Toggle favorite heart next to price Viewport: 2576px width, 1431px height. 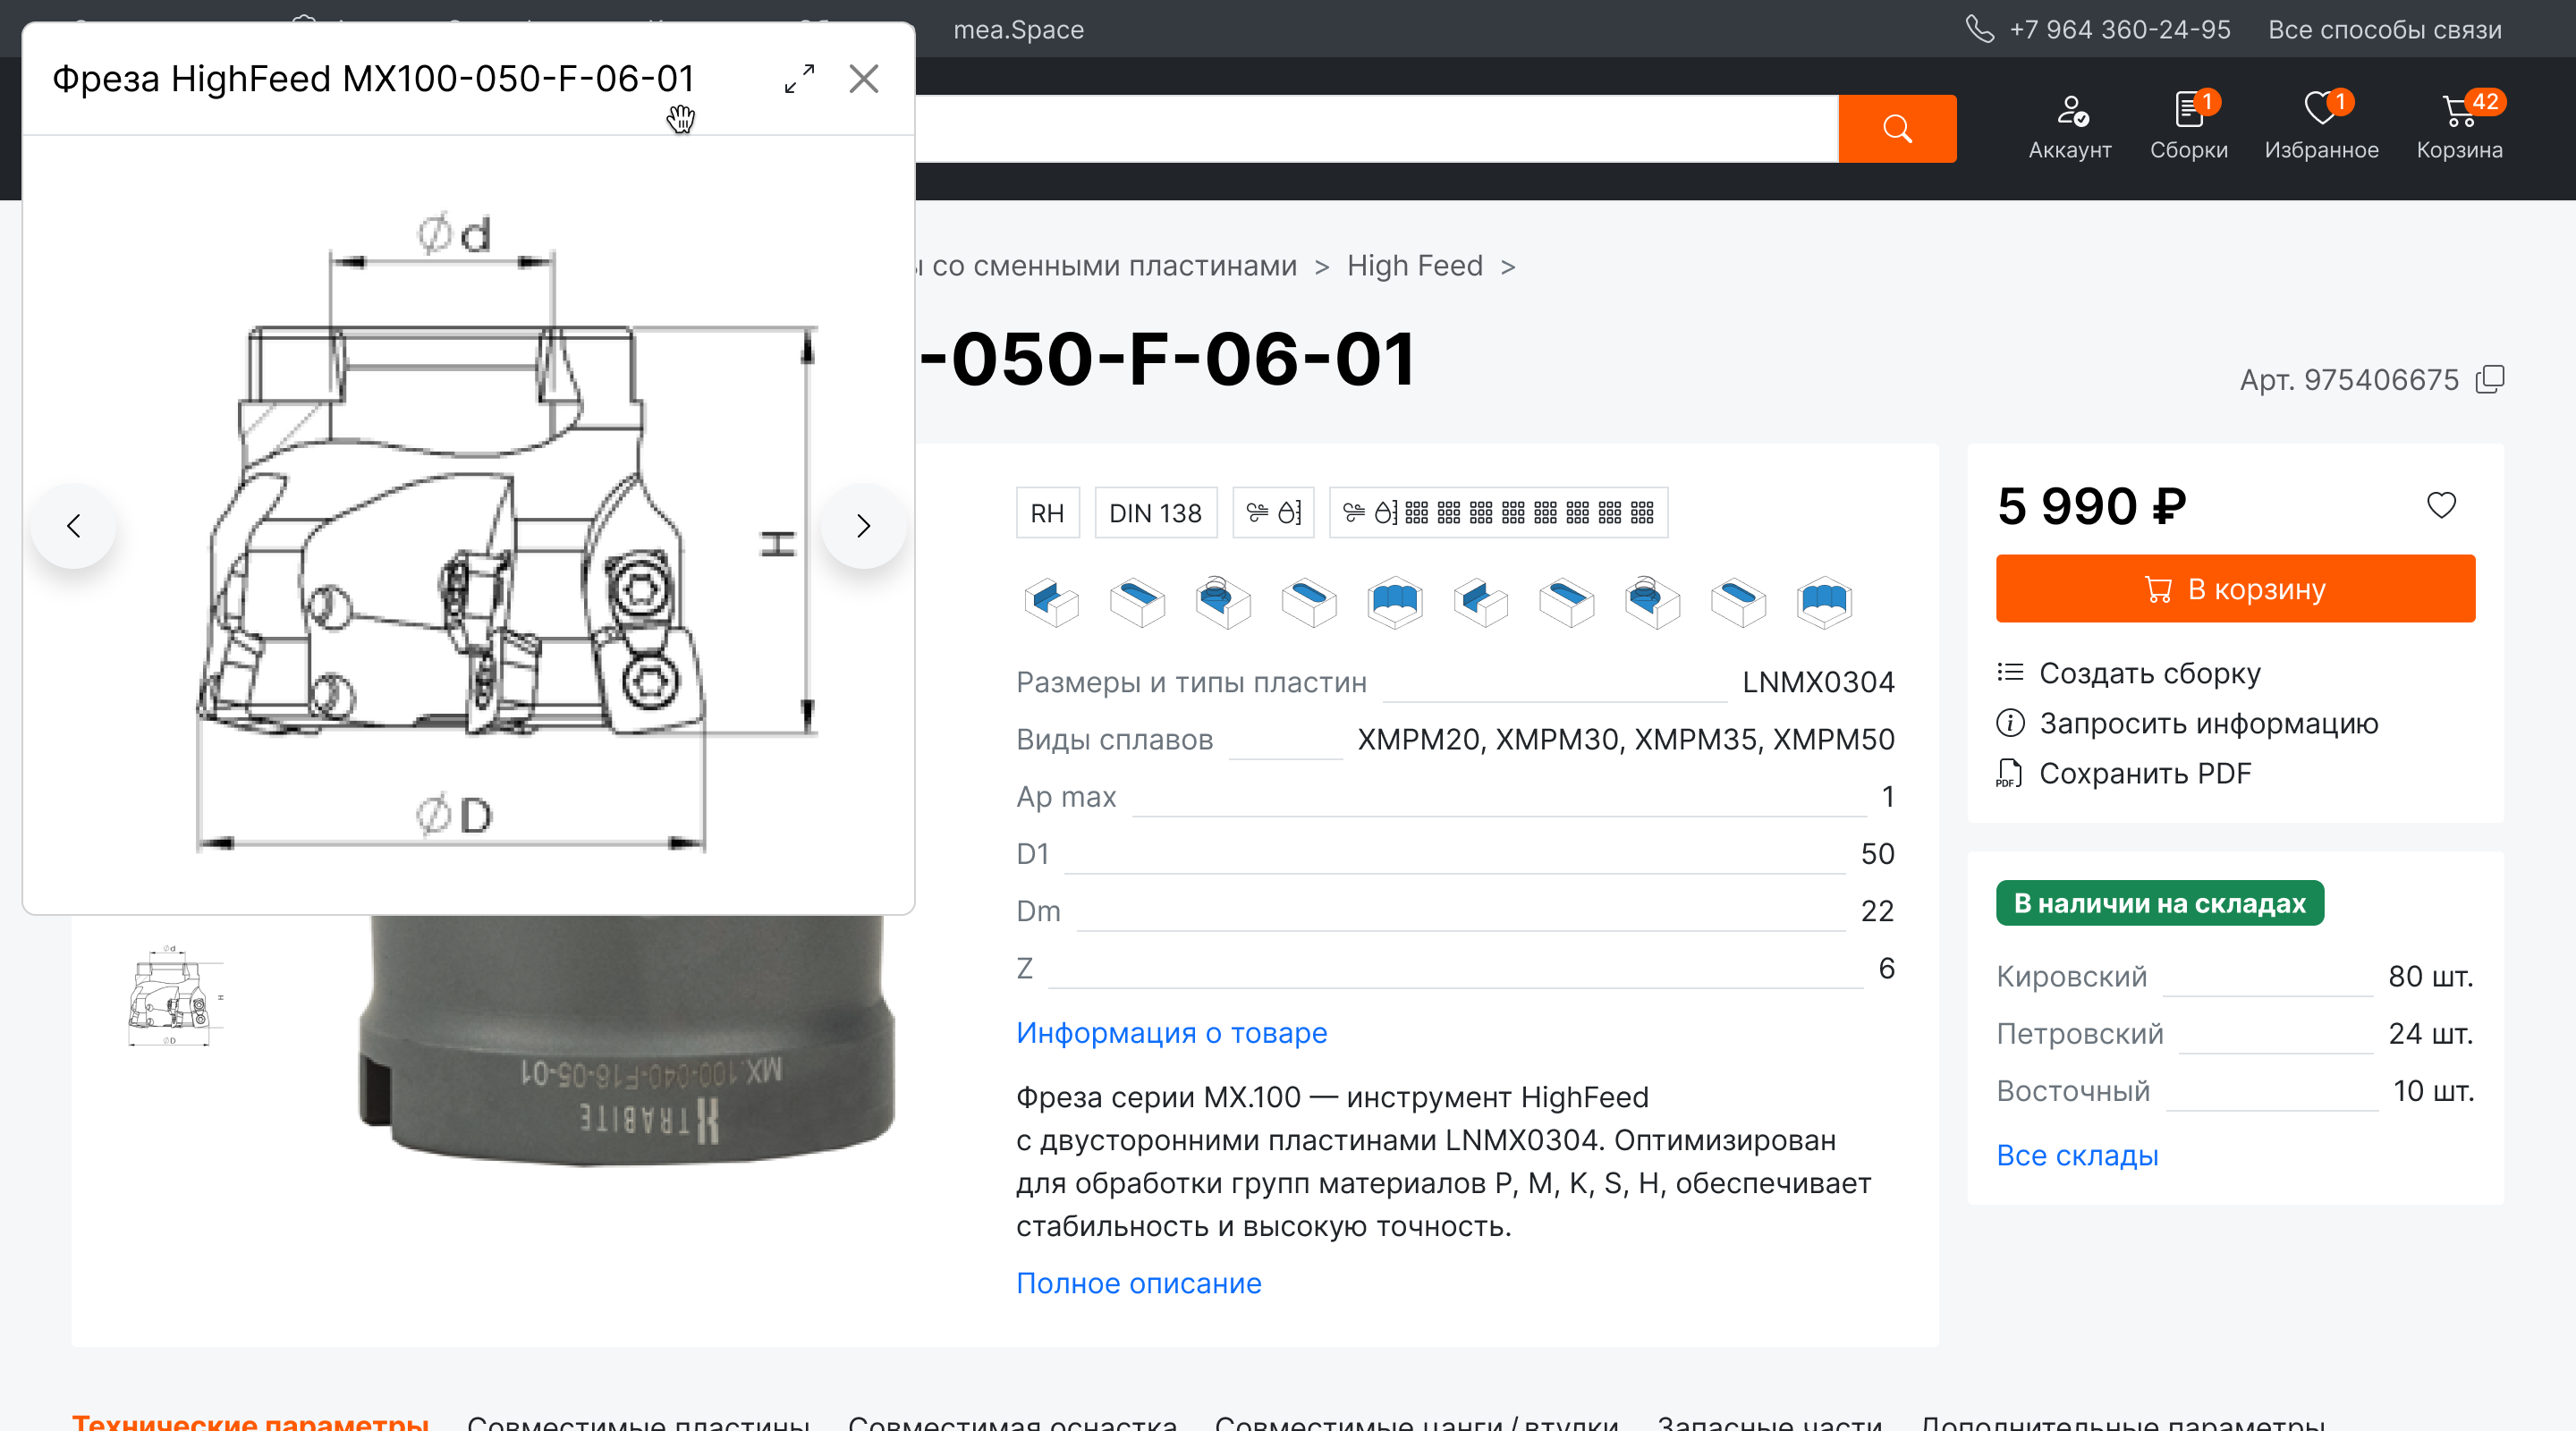point(2440,506)
